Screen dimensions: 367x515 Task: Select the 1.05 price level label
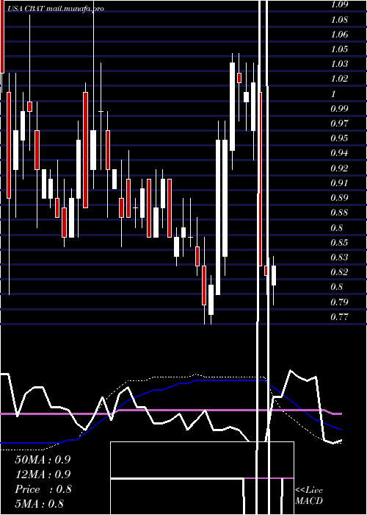[x=339, y=49]
